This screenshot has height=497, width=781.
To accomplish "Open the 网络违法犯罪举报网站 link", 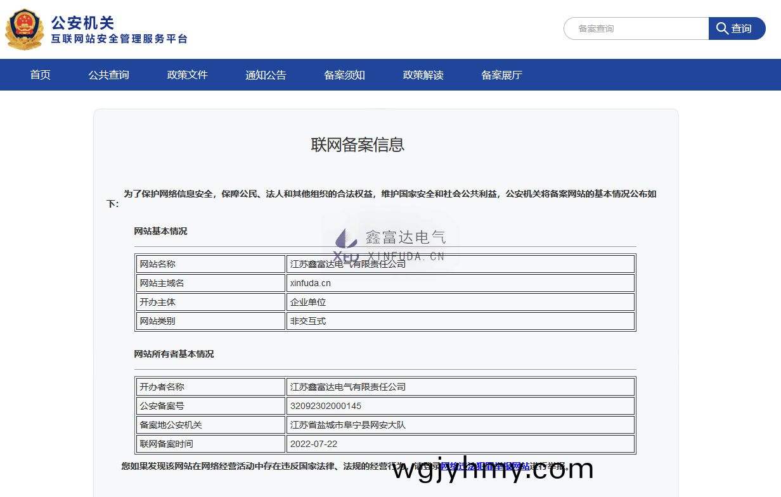I will tap(486, 465).
